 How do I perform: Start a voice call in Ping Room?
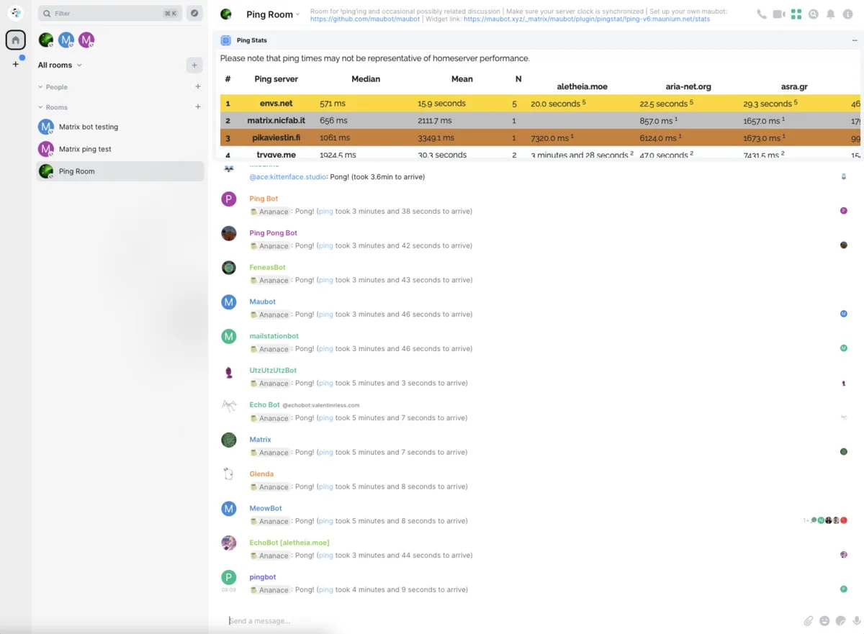click(762, 14)
